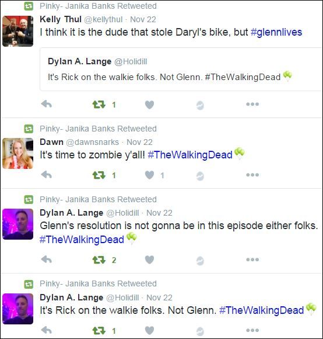Like Dylan's Glenn's resolution tweet

click(149, 260)
